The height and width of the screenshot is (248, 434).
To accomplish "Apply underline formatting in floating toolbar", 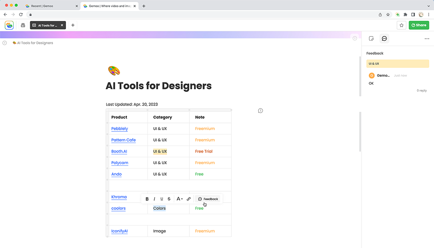I will point(161,199).
